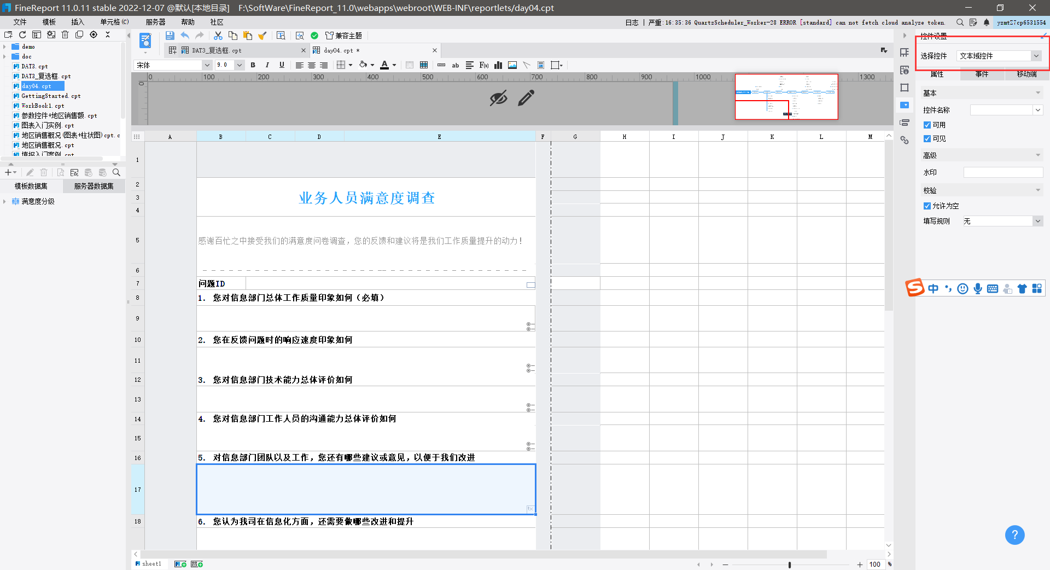Click the format painter brush icon
The width and height of the screenshot is (1050, 570).
[262, 36]
